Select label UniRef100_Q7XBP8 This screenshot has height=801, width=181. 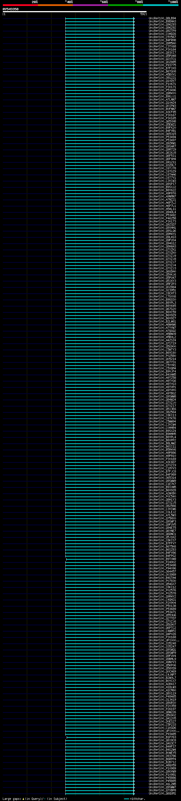162,790
